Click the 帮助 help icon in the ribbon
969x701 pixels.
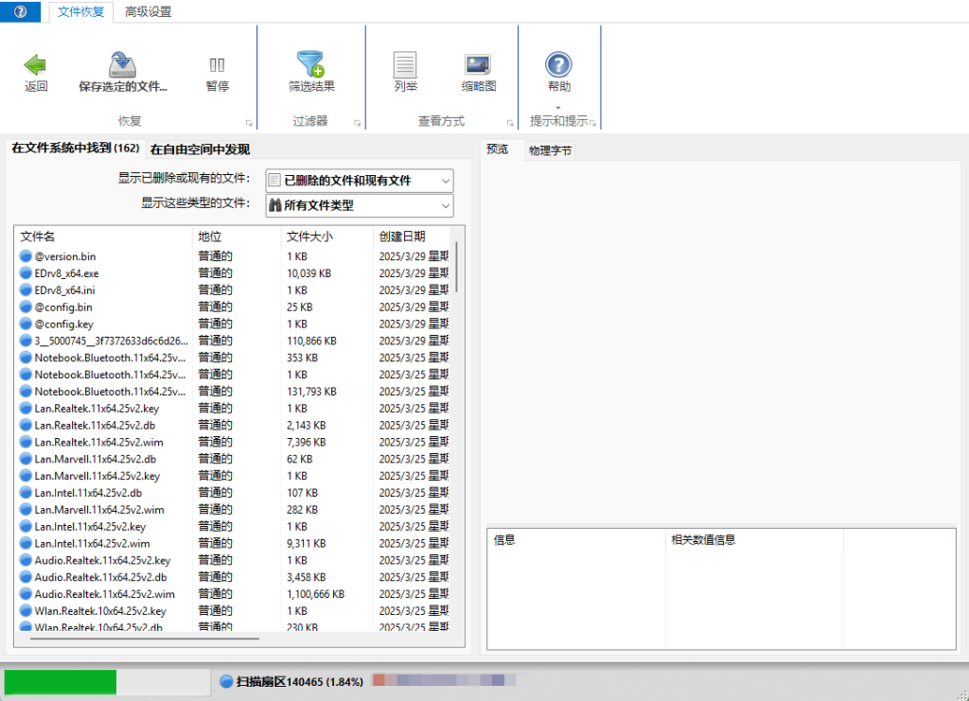pos(557,66)
